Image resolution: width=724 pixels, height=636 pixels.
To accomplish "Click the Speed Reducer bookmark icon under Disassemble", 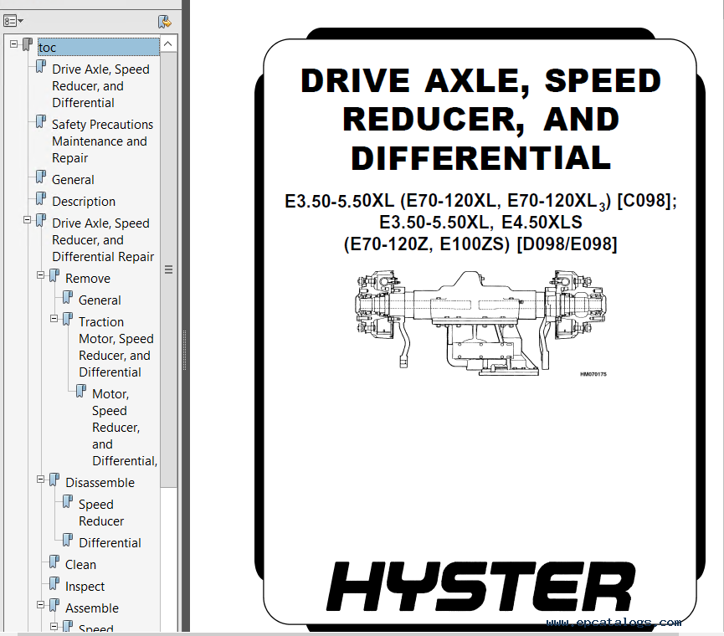I will pos(68,502).
